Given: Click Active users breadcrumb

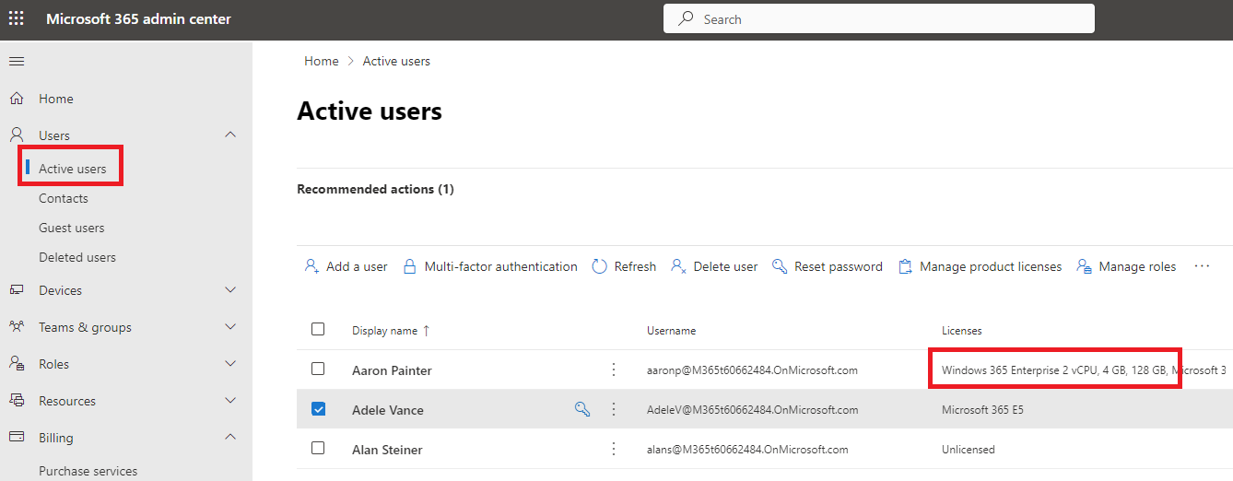Looking at the screenshot, I should (396, 61).
